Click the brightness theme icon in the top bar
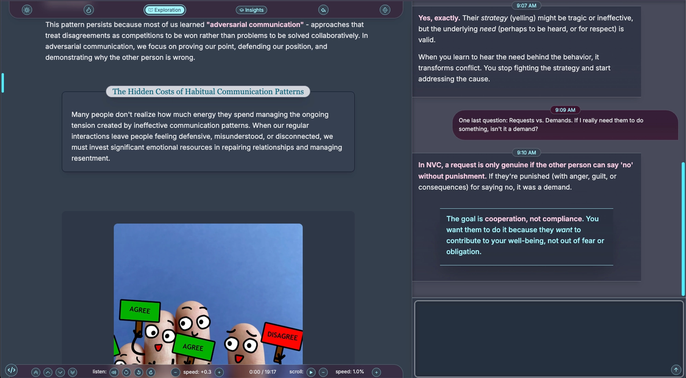 tap(26, 10)
